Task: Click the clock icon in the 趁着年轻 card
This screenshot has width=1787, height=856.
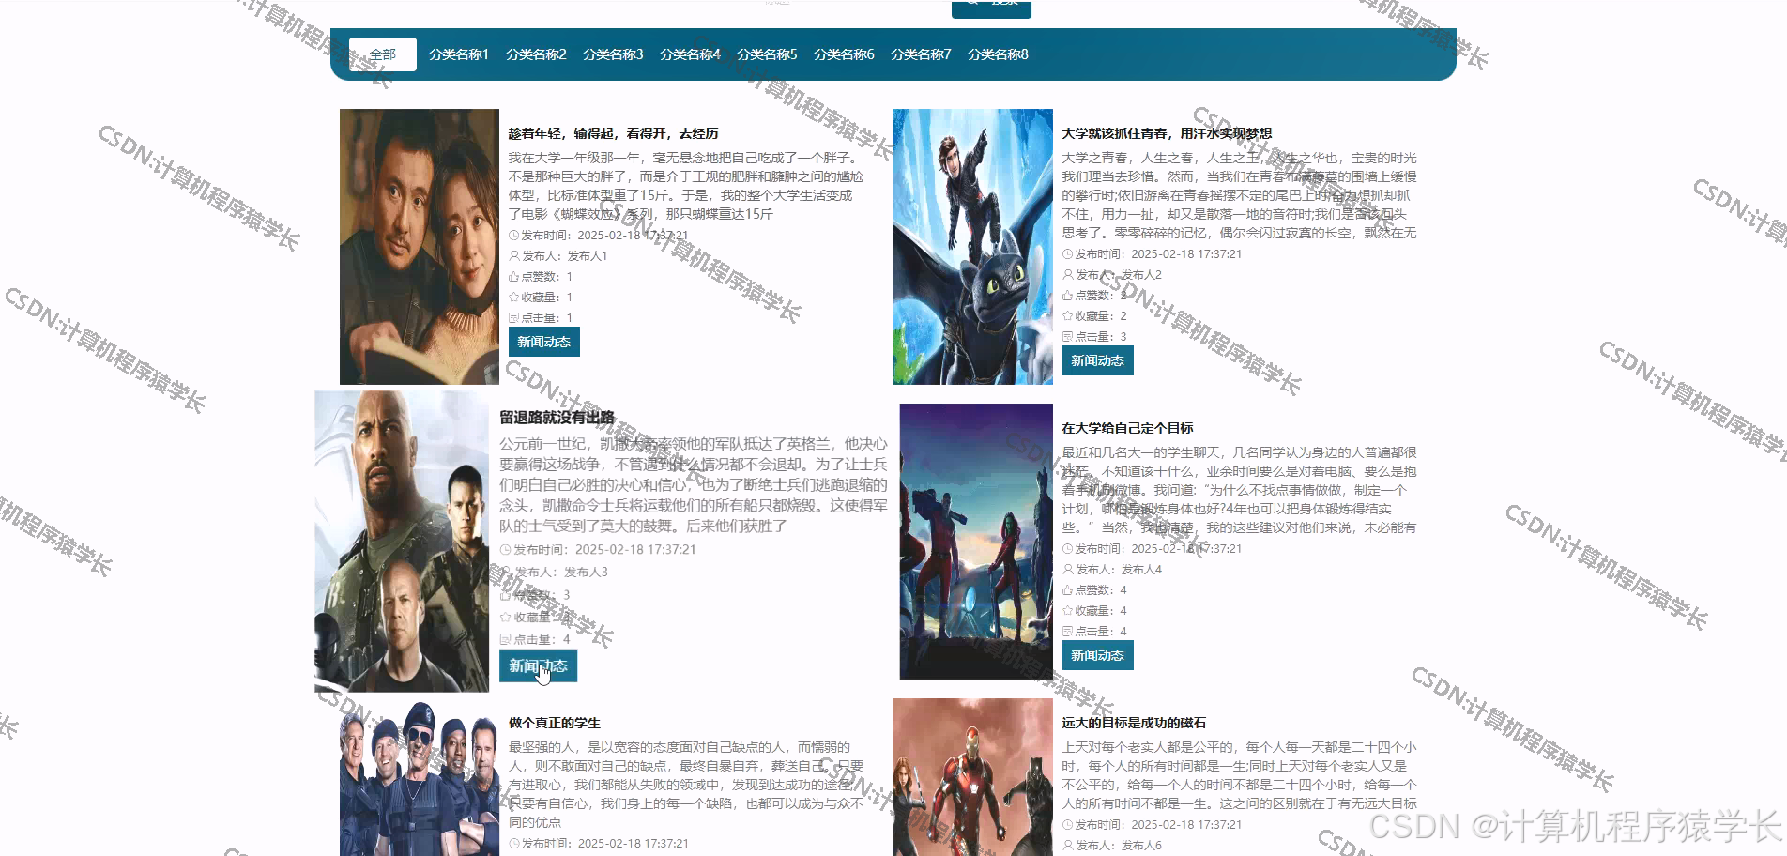Action: point(513,236)
